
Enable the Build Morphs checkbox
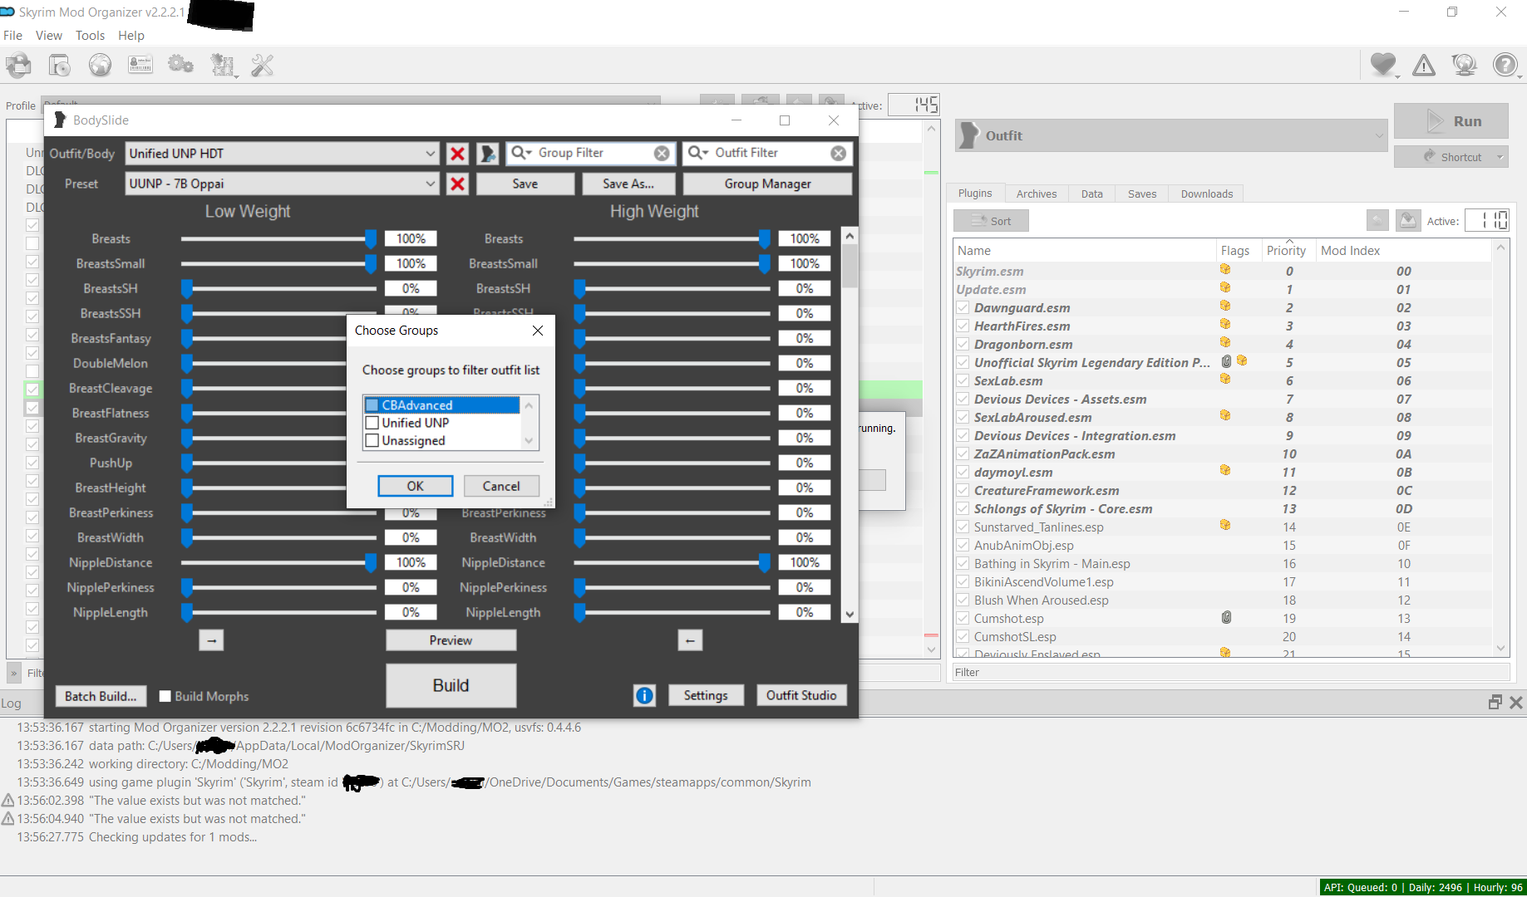point(165,696)
